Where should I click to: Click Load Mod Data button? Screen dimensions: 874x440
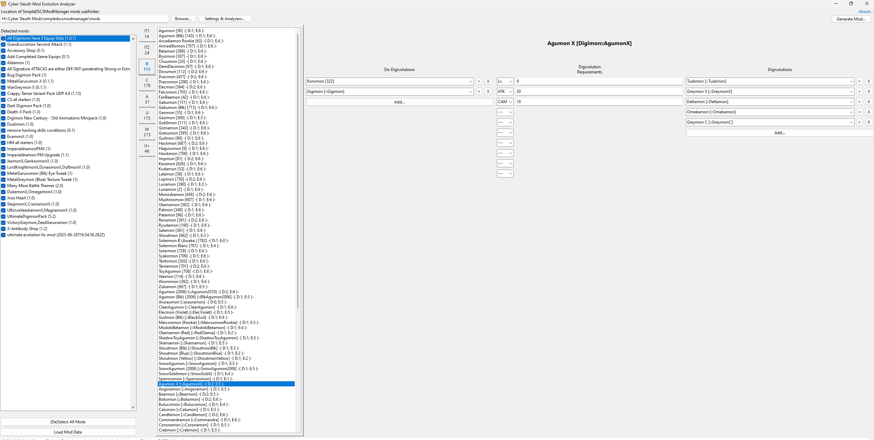tap(68, 432)
